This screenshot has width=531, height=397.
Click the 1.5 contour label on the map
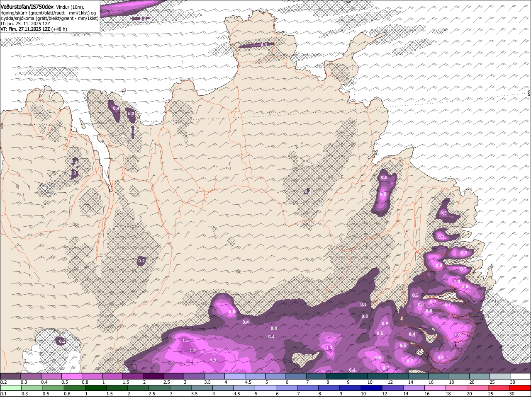click(x=186, y=340)
